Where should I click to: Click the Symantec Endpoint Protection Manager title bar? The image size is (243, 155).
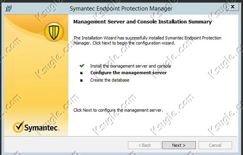(x=121, y=8)
